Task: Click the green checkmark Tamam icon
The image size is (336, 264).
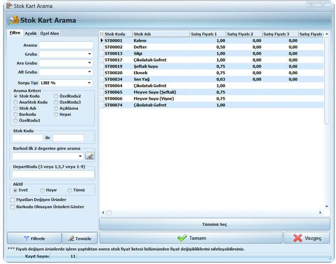Action: coord(182,238)
